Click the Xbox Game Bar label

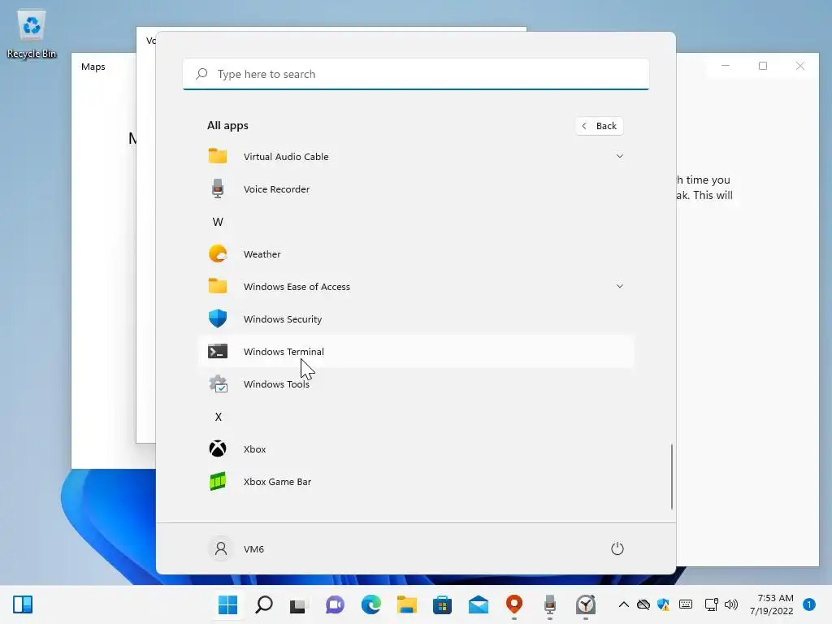[x=278, y=482]
